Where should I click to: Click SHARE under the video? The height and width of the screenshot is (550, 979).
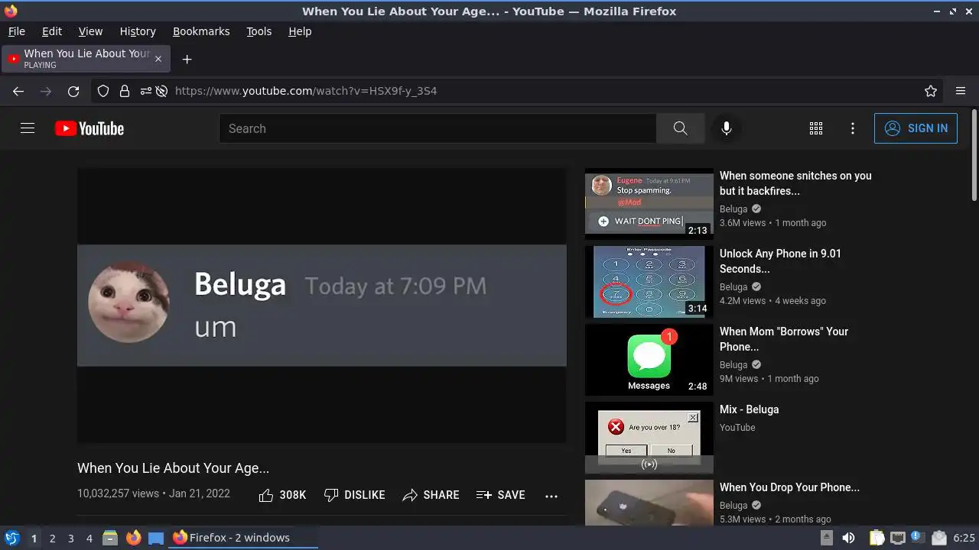coord(431,495)
